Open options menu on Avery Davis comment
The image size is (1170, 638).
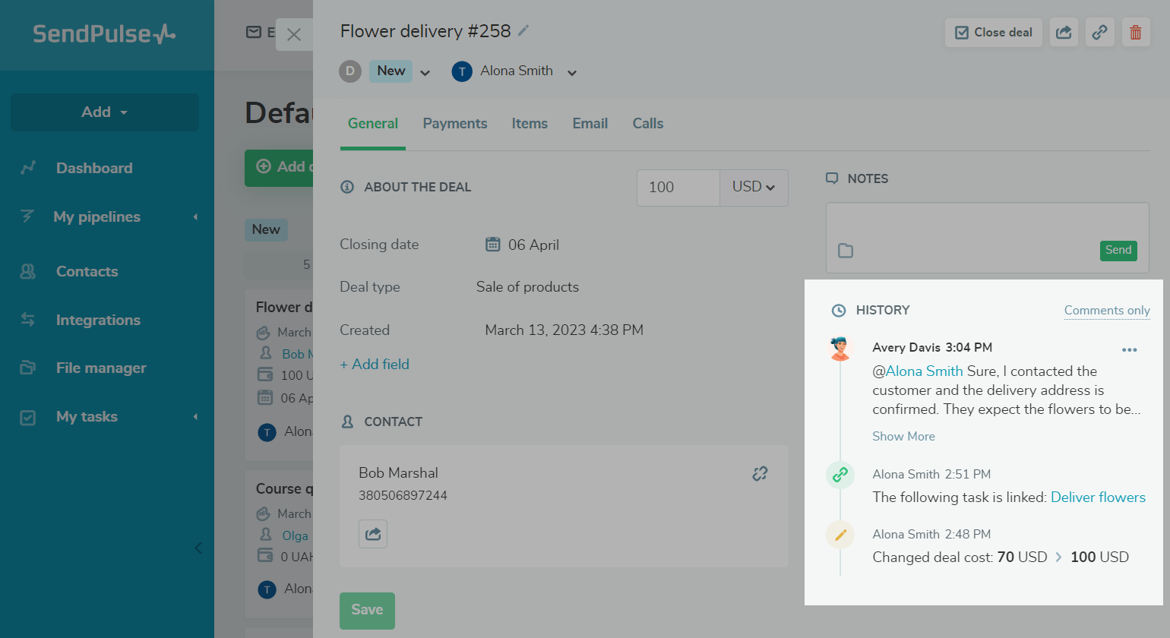point(1129,350)
